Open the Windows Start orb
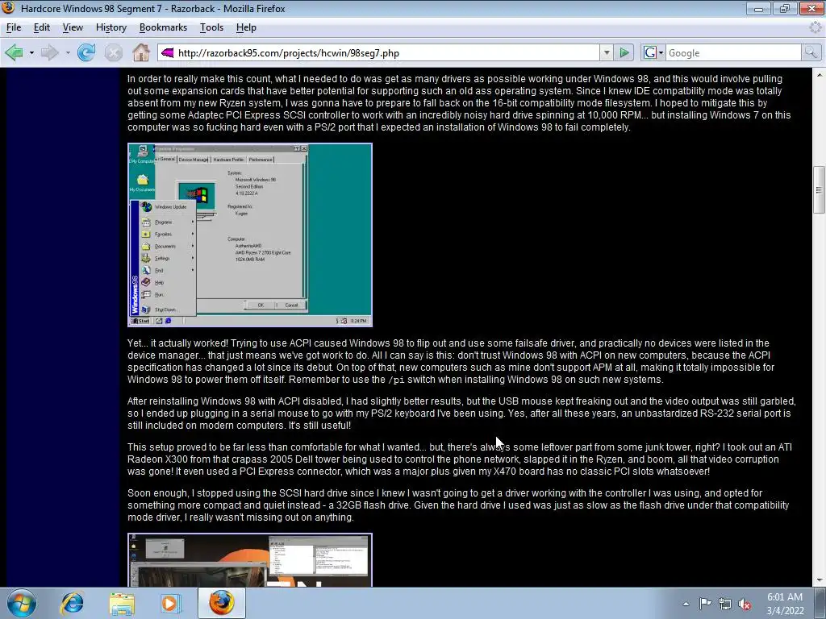The height and width of the screenshot is (619, 826). pyautogui.click(x=22, y=603)
